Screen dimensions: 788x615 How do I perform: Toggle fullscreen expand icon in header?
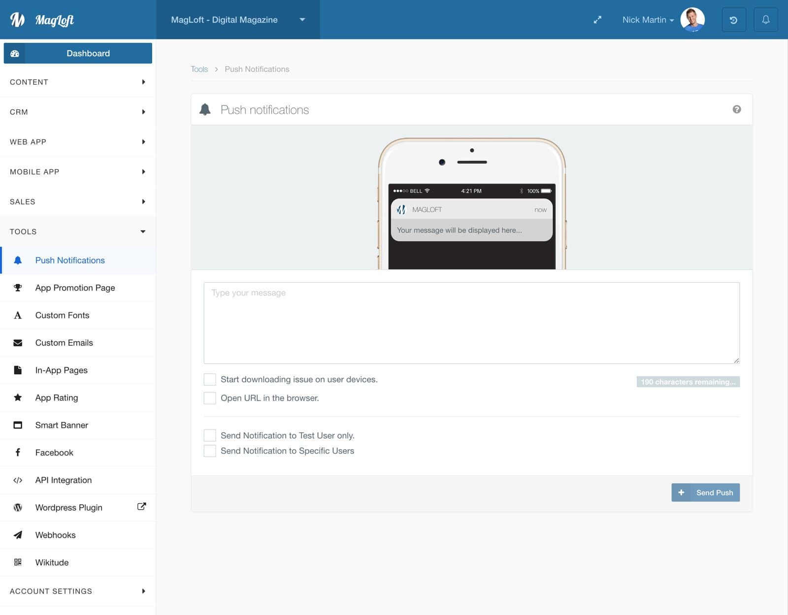point(597,20)
